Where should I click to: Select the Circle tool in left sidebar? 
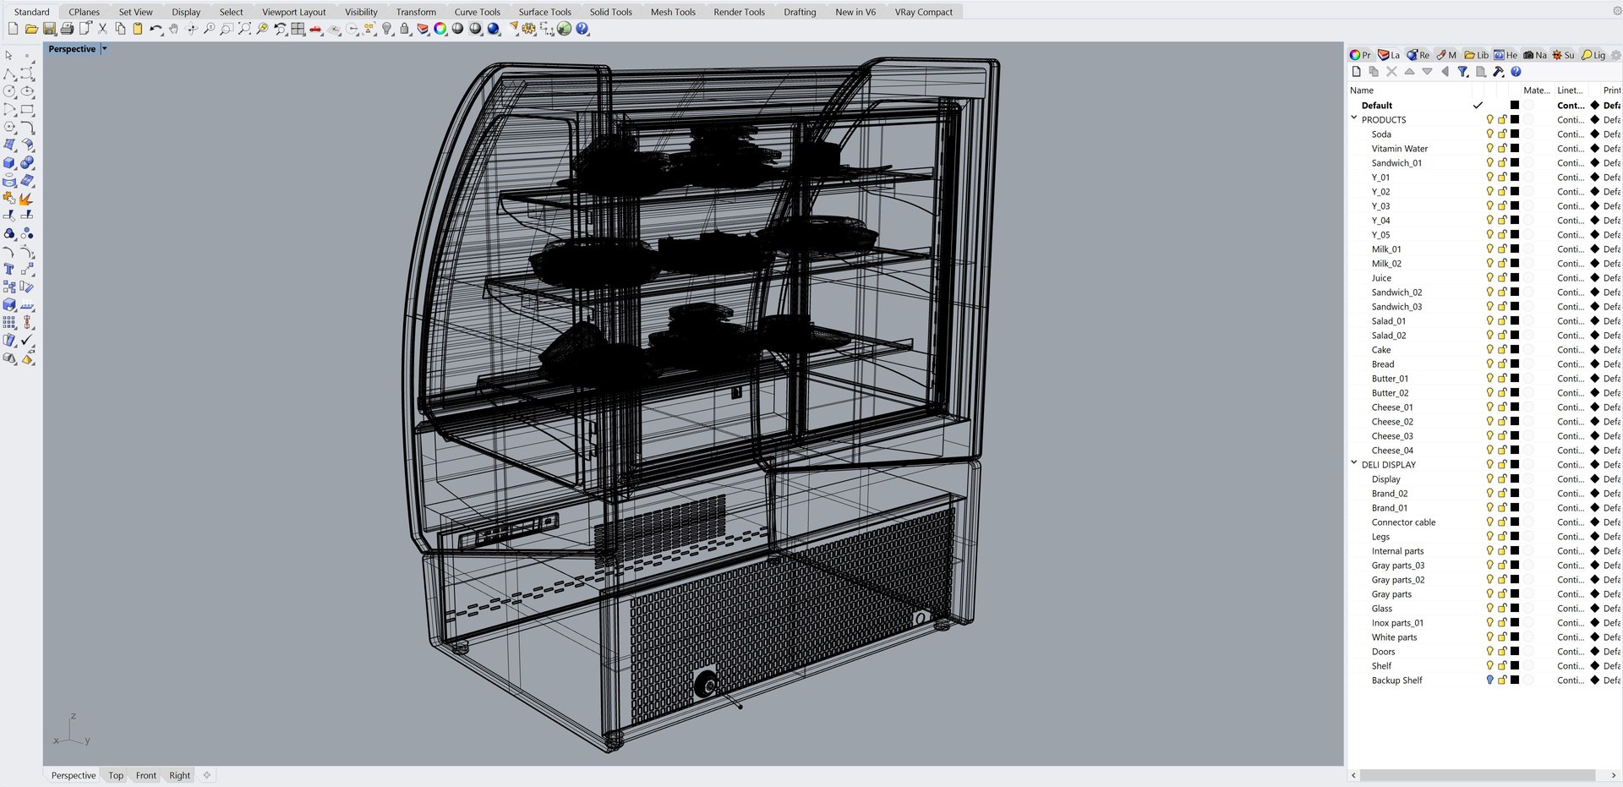[9, 91]
